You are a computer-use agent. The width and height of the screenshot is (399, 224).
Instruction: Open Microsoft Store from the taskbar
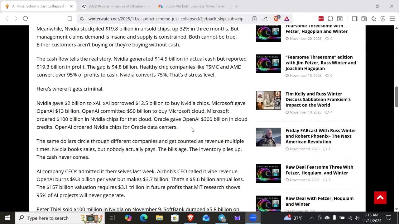175,218
